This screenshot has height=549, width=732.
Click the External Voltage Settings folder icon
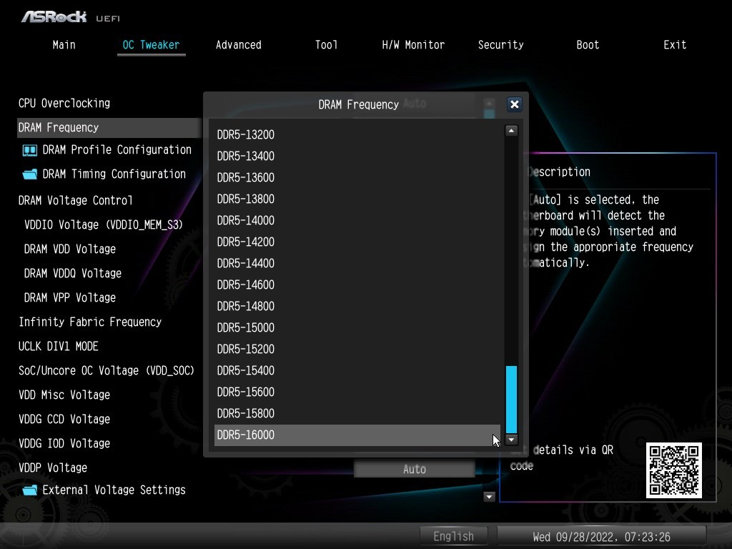(29, 490)
